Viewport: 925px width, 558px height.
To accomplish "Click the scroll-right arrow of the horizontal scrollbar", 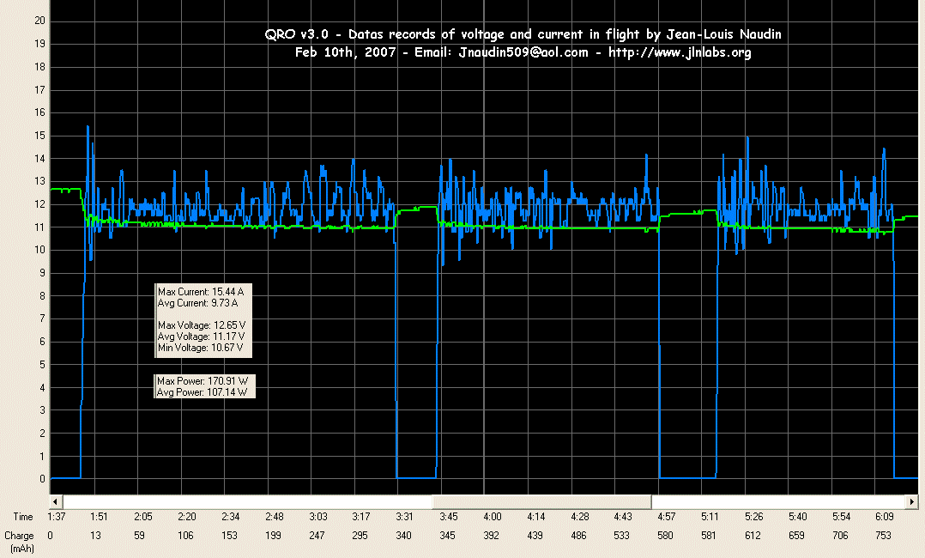I will (912, 502).
